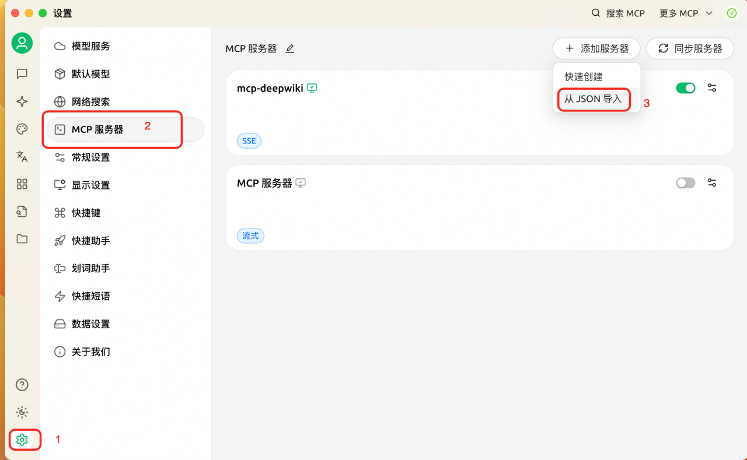Open the palette painting icon
This screenshot has width=747, height=460.
tap(22, 129)
